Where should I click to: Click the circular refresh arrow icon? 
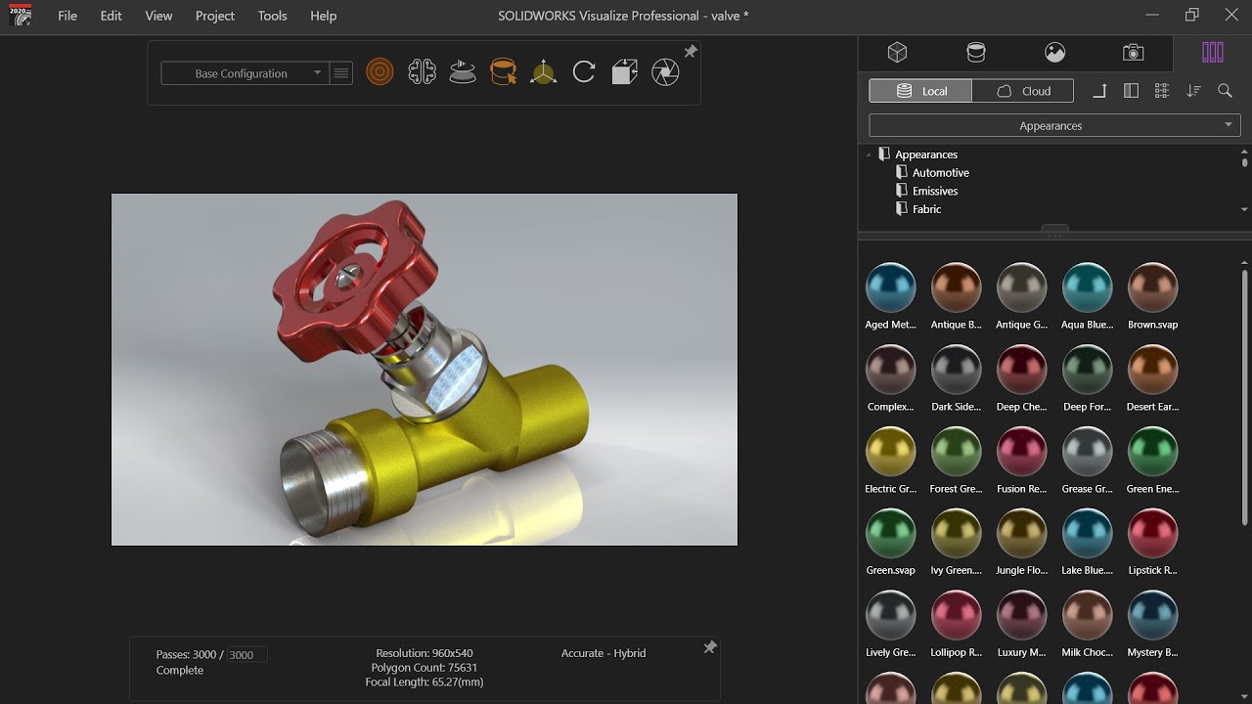(x=584, y=71)
